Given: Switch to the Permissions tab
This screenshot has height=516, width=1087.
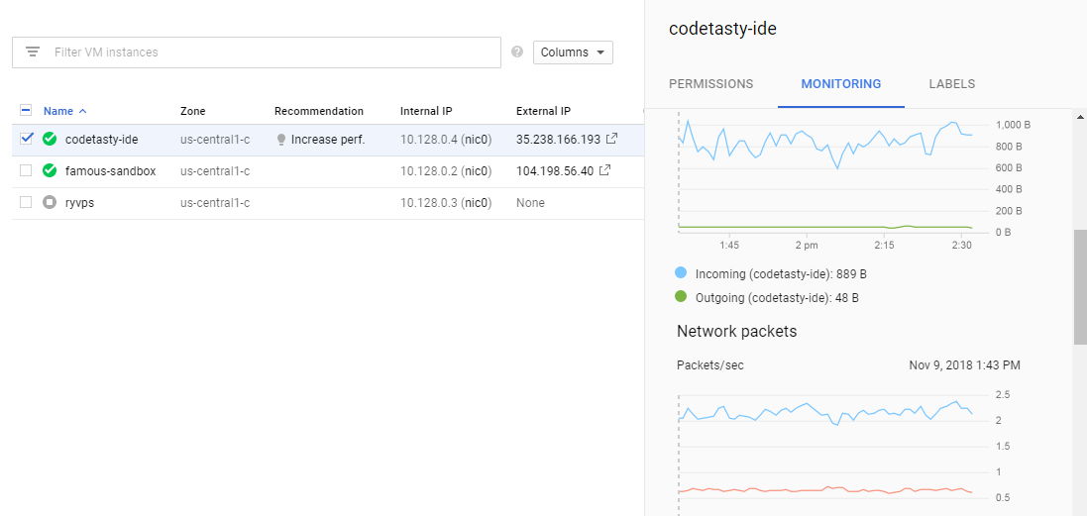Looking at the screenshot, I should 710,84.
